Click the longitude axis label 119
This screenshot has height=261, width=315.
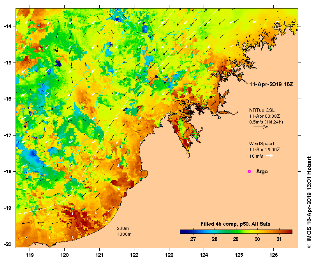[x=30, y=255]
